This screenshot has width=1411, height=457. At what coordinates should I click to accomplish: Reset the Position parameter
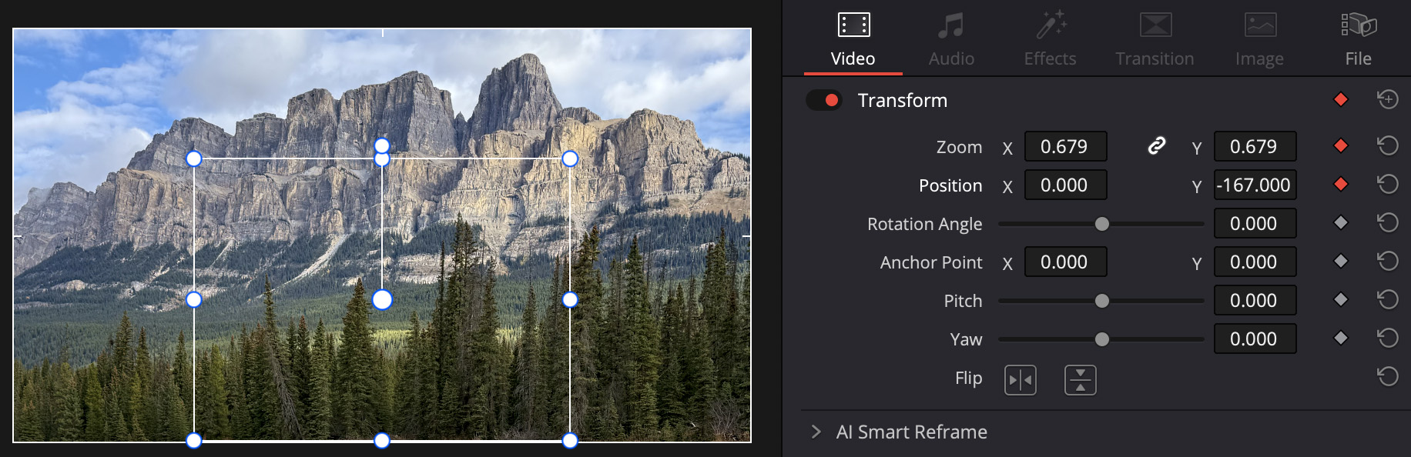pyautogui.click(x=1387, y=184)
